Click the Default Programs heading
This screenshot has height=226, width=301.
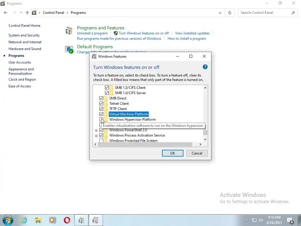[x=95, y=47]
